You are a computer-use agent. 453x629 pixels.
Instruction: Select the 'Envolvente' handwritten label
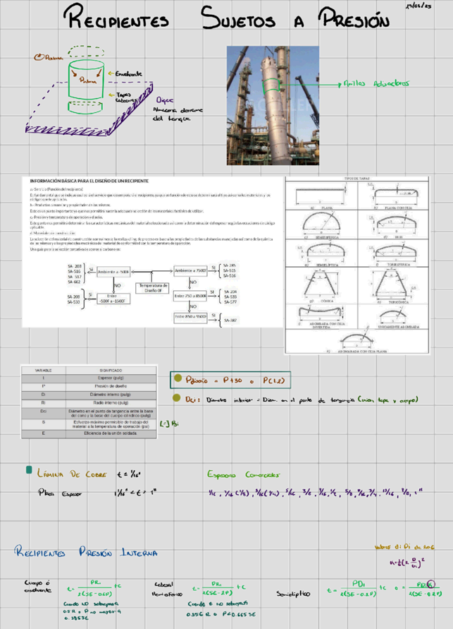coord(128,74)
